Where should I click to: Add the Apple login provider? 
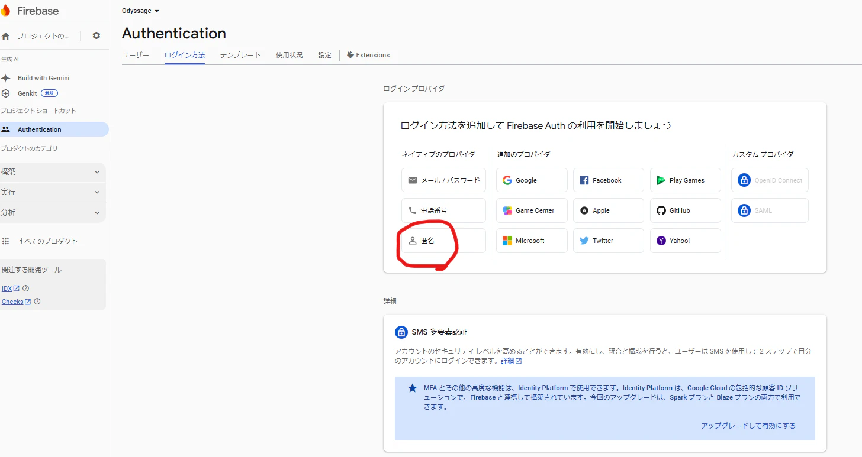[x=609, y=210]
